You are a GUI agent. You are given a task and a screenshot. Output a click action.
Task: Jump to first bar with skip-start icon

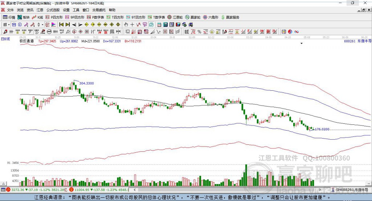click(61, 25)
